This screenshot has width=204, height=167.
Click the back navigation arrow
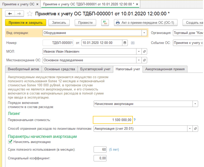[x=10, y=14]
